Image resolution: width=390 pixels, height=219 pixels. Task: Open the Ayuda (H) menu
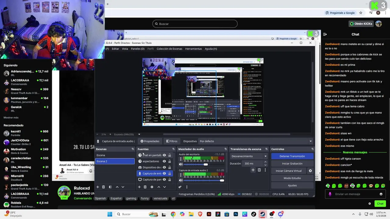tap(211, 49)
